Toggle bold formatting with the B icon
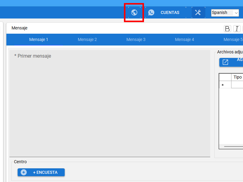 coord(227,29)
